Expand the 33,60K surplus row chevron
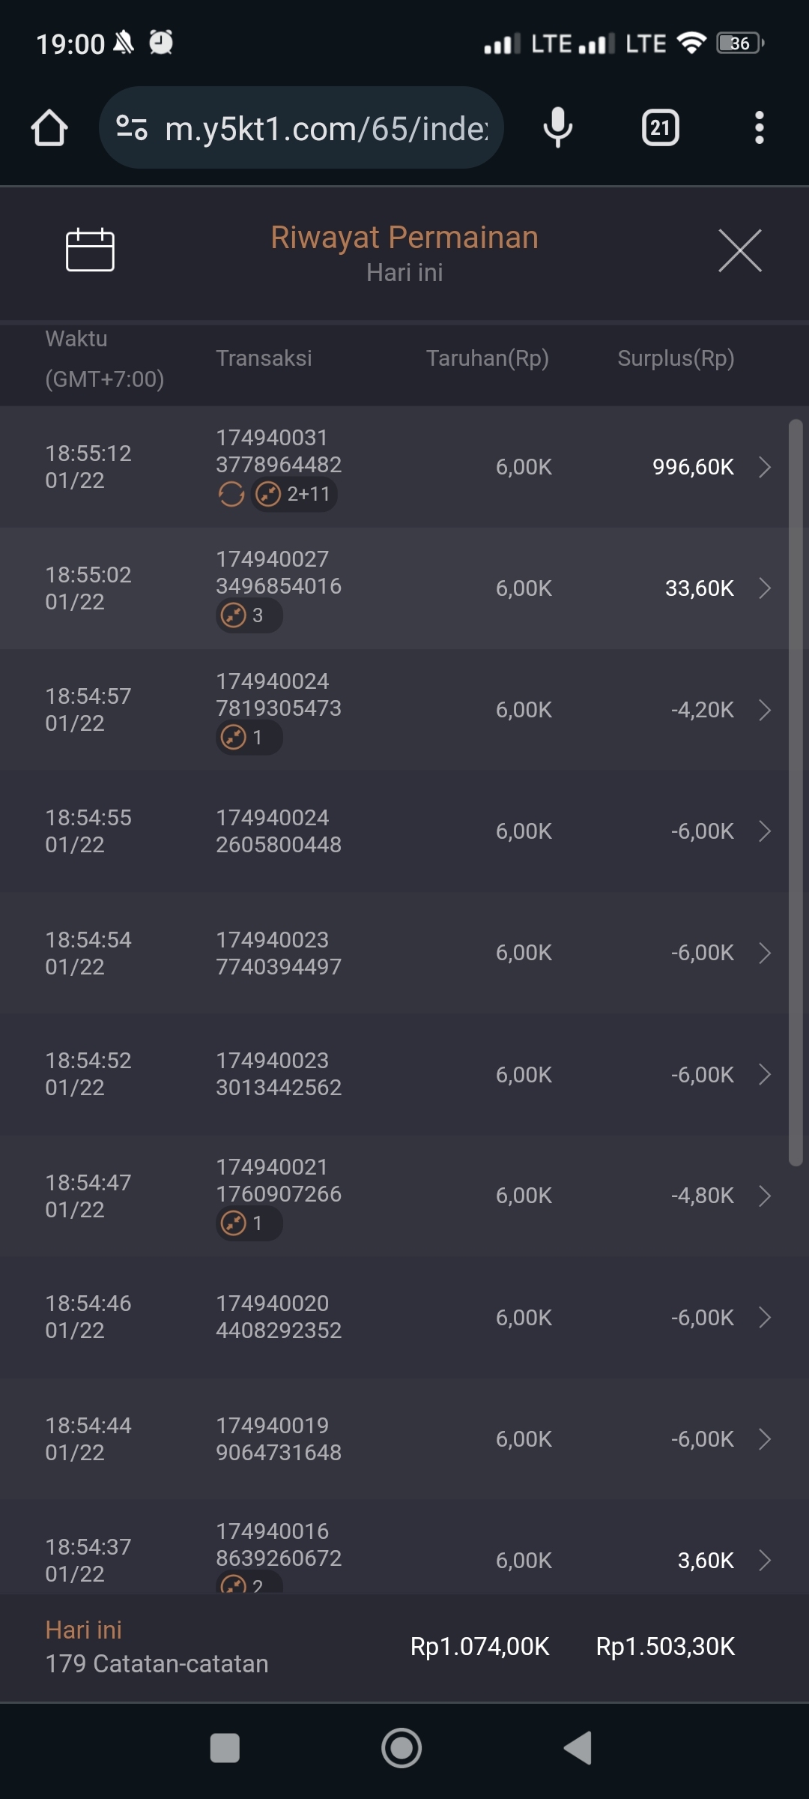The width and height of the screenshot is (809, 1799). point(765,588)
